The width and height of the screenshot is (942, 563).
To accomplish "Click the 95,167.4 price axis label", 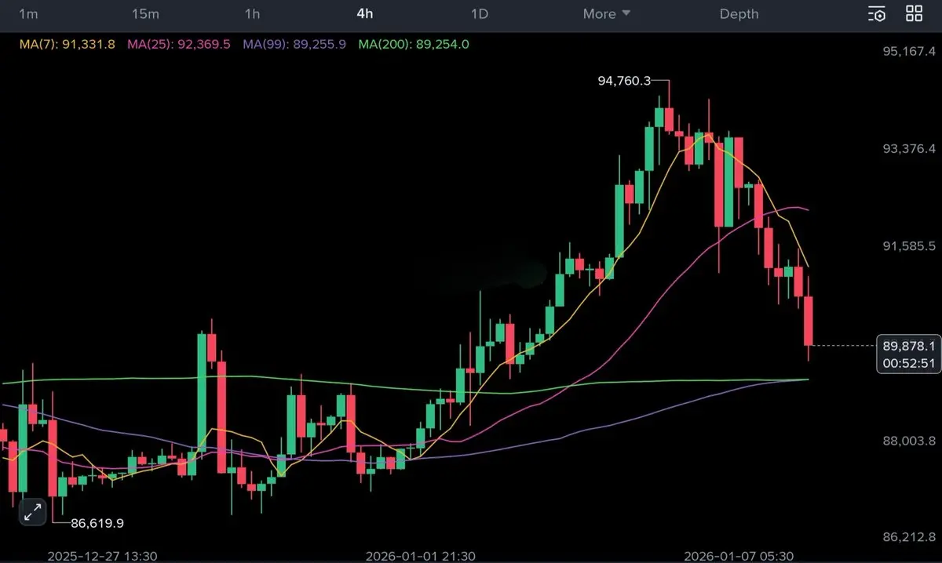I will 909,52.
